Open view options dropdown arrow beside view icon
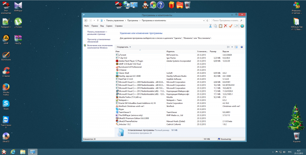 point(232,47)
